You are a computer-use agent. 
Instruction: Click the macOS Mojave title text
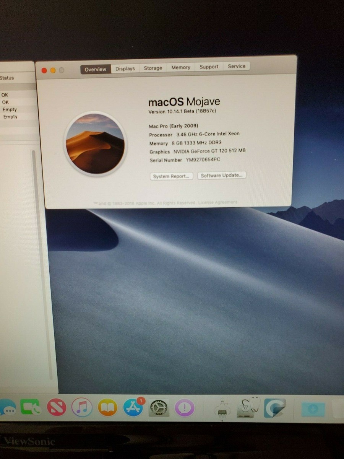184,102
